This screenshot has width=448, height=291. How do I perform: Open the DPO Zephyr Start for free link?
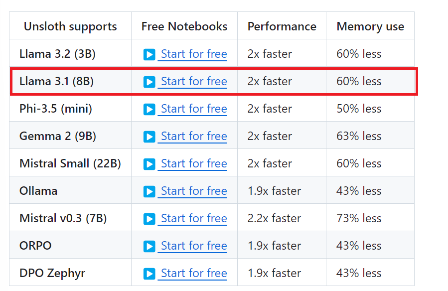click(x=193, y=273)
